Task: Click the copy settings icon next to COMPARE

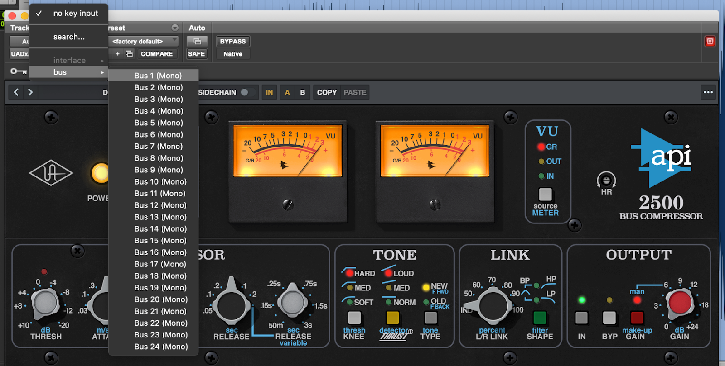Action: tap(129, 54)
